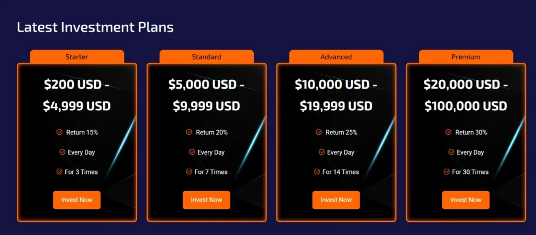The height and width of the screenshot is (235, 536).
Task: Hit Invest Now under the Advanced plan
Action: (x=336, y=200)
